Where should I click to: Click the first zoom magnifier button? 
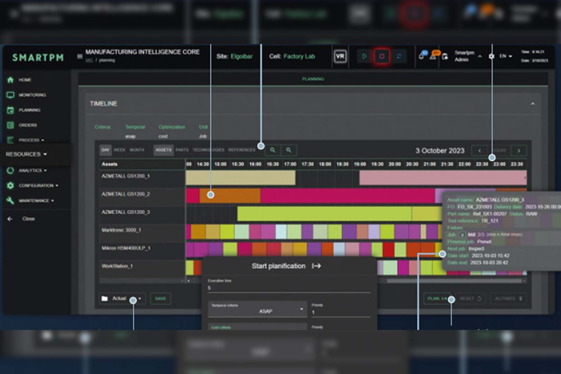tap(273, 150)
